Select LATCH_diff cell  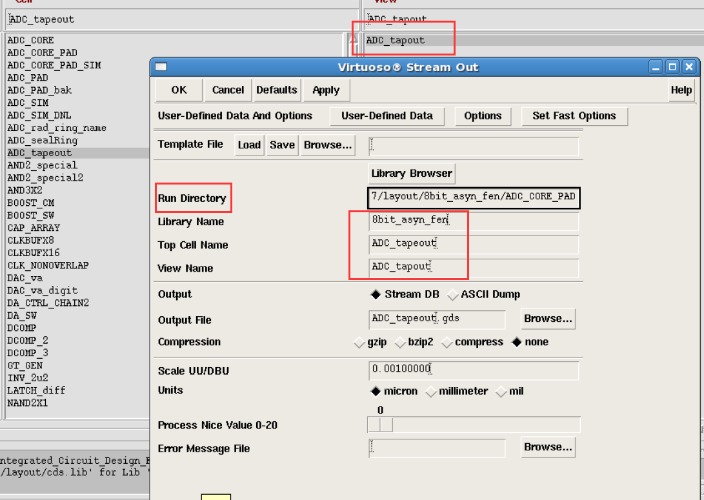[x=36, y=391]
